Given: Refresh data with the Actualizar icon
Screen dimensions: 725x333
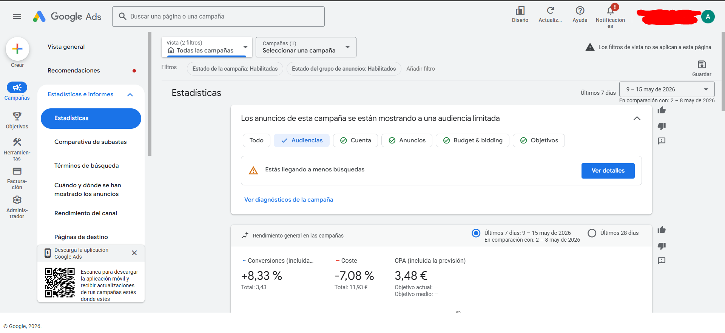Looking at the screenshot, I should (x=550, y=11).
